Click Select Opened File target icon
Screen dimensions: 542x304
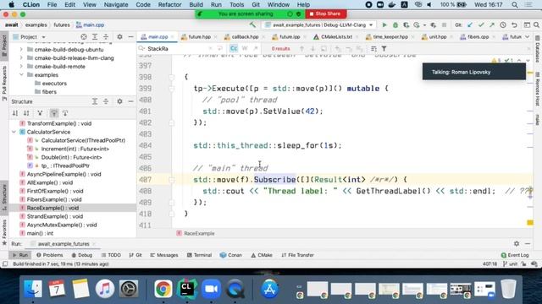pyautogui.click(x=84, y=36)
